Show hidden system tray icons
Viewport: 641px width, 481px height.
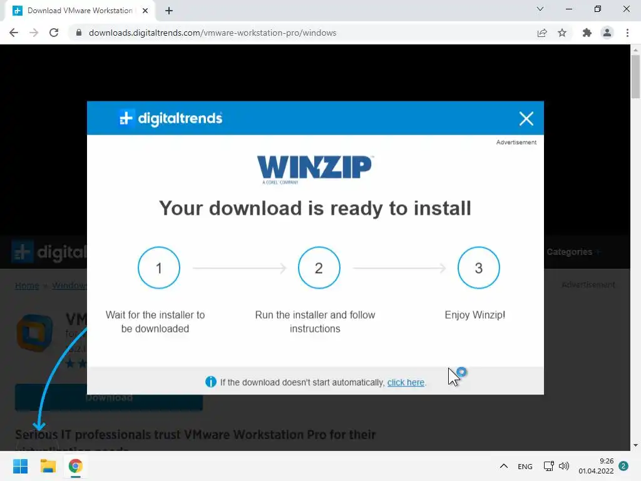(504, 466)
